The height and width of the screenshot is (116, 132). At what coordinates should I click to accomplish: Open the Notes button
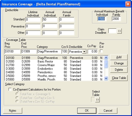(x=13, y=111)
